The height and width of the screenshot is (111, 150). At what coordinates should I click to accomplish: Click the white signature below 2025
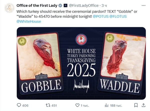coord(81,86)
